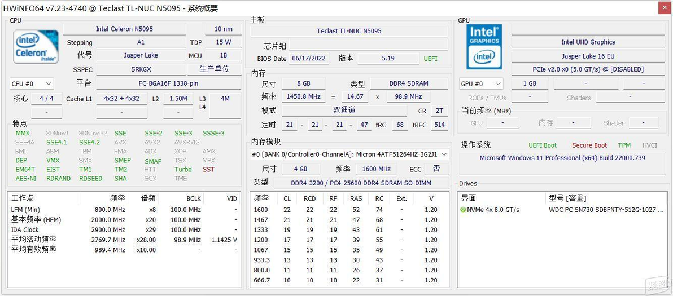Screen dimensions: 673x296
Task: Click the DDR4 SDRAM memory type field
Action: pos(409,83)
